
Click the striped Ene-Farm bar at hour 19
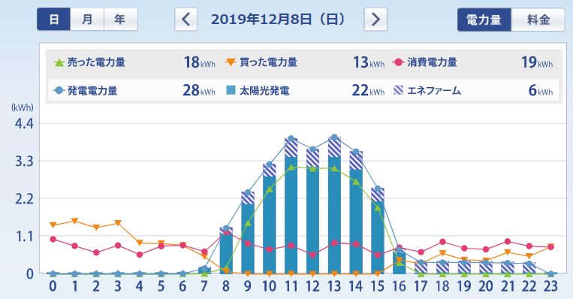click(464, 267)
